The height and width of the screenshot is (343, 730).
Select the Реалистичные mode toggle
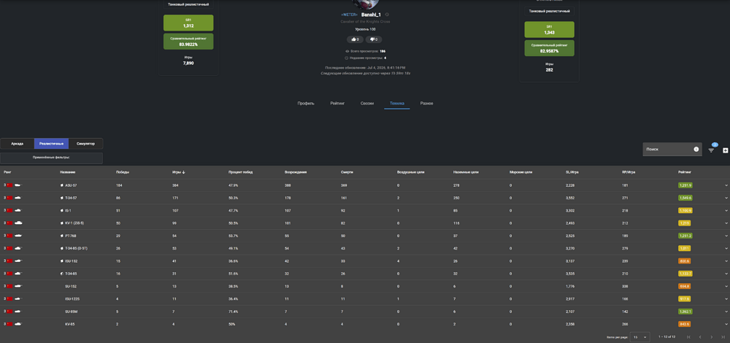[x=51, y=143]
